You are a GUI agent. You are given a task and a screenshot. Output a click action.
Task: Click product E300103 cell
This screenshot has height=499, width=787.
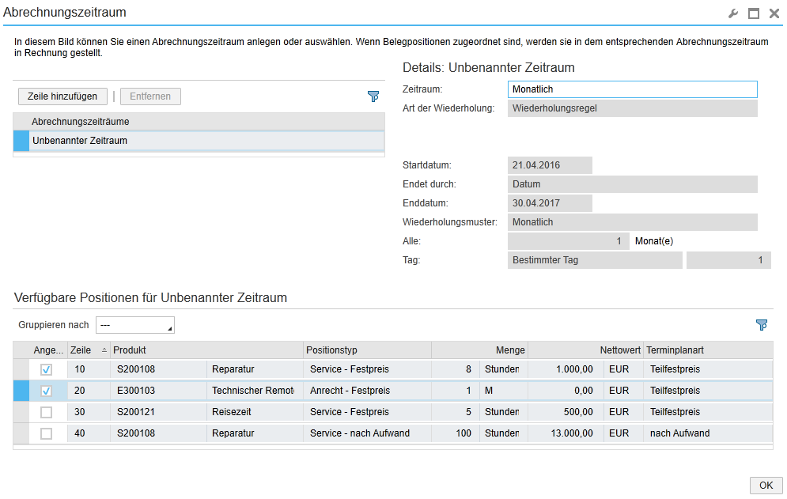coord(159,391)
